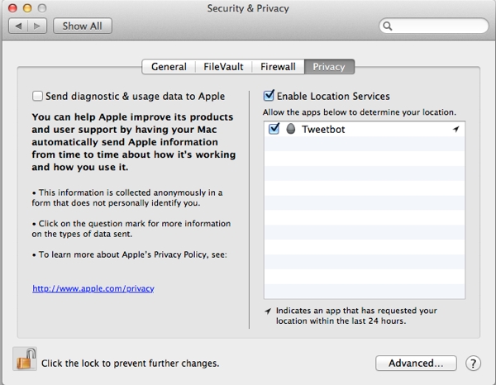Uncheck the Tweetbot location checkbox

point(274,129)
